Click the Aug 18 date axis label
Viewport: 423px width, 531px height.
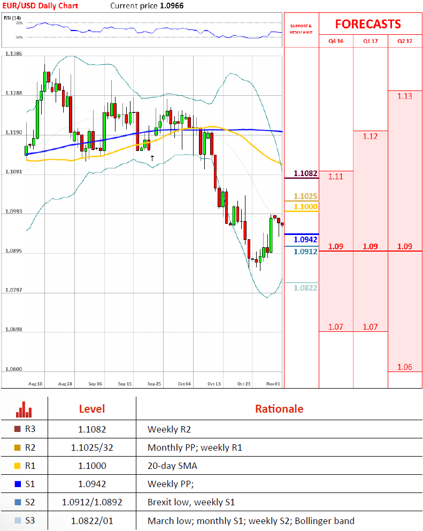(35, 384)
